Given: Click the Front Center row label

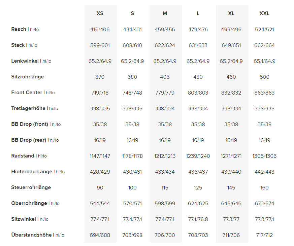Looking at the screenshot, I should coord(27,93).
